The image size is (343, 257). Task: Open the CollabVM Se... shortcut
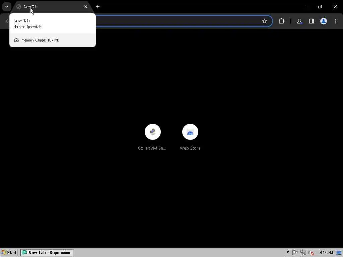(x=152, y=137)
